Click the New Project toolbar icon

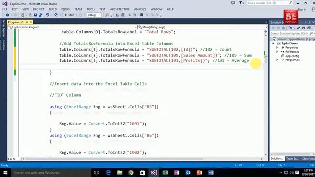click(23, 15)
